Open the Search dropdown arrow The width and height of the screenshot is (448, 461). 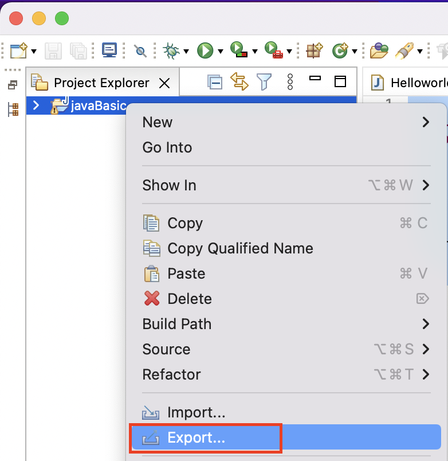tap(420, 52)
